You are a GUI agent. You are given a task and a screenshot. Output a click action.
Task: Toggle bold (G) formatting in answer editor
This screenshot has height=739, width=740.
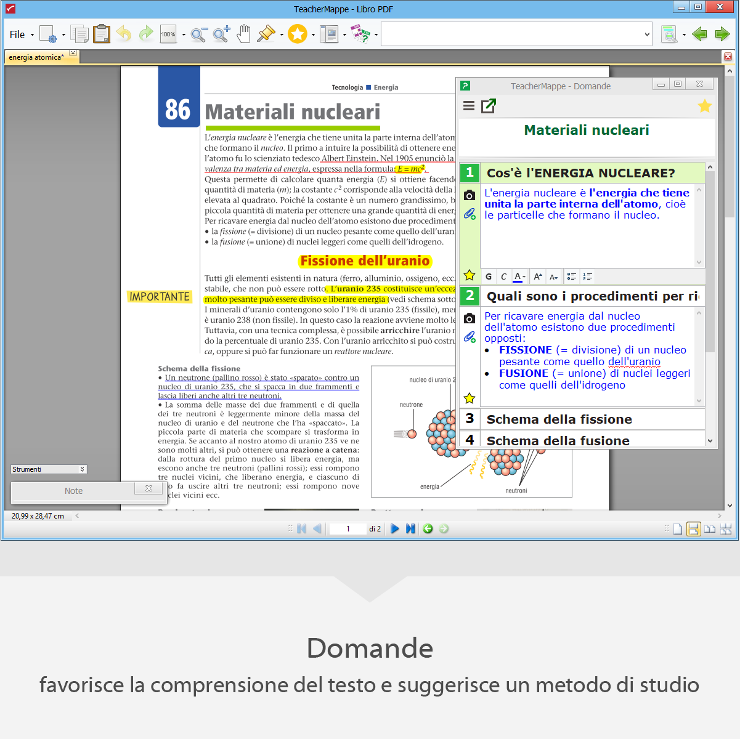[x=489, y=277]
